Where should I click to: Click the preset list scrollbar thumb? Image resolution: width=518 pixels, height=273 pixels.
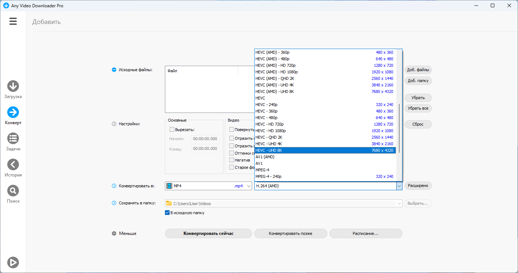(x=399, y=128)
